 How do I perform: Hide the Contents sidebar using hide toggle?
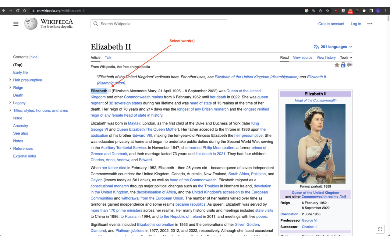tap(34, 57)
